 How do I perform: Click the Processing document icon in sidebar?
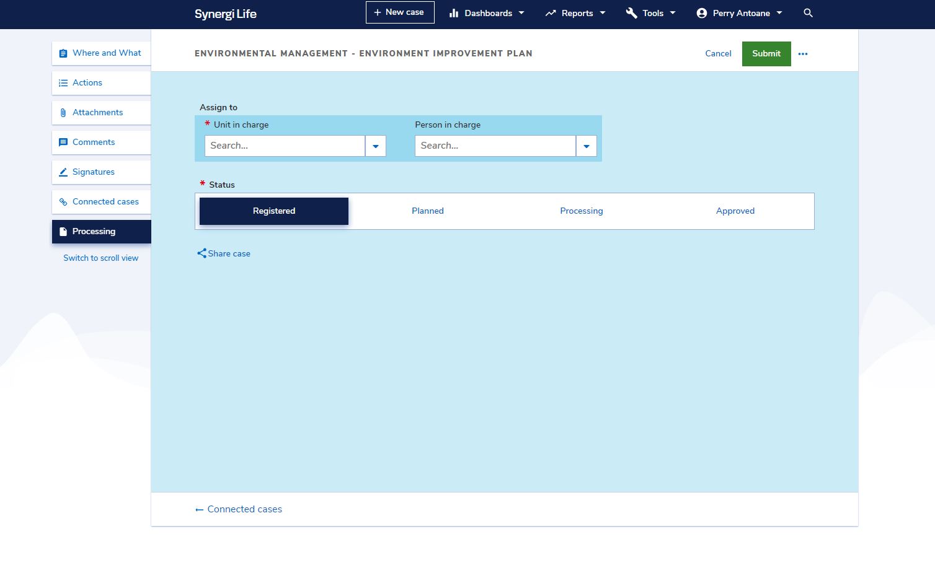63,231
